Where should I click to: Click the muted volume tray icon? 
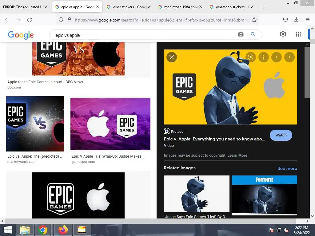[x=286, y=230]
